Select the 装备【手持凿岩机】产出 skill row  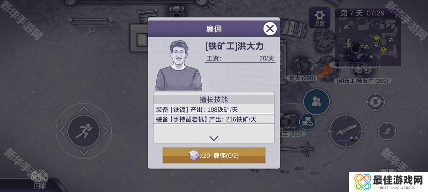pos(214,119)
